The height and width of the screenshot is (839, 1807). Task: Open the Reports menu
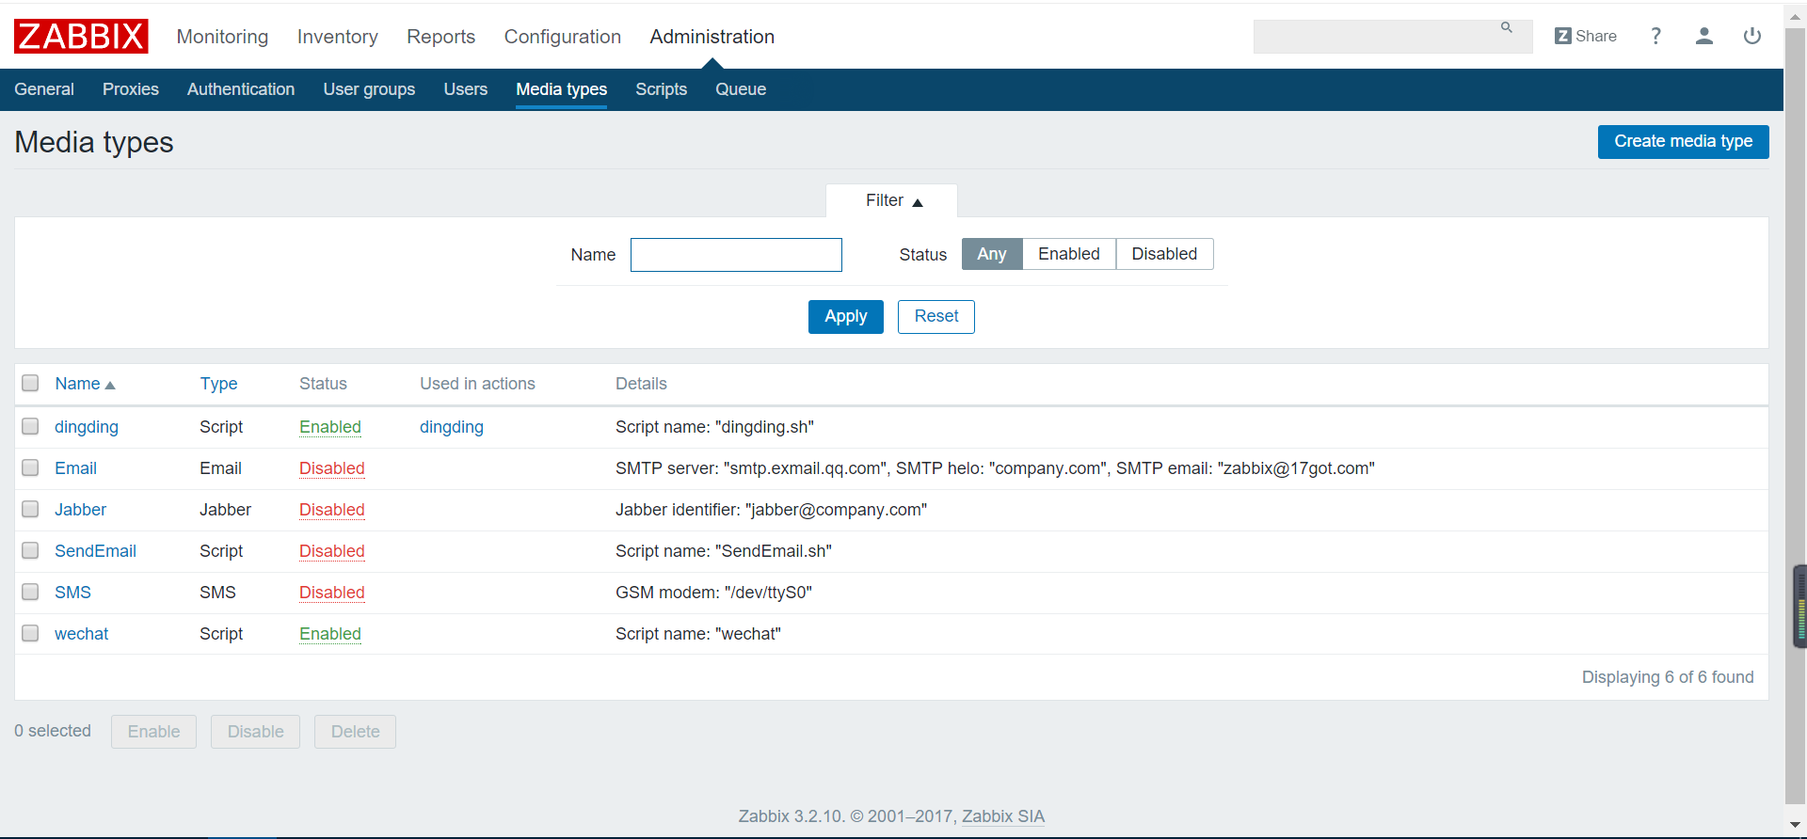[x=440, y=37]
